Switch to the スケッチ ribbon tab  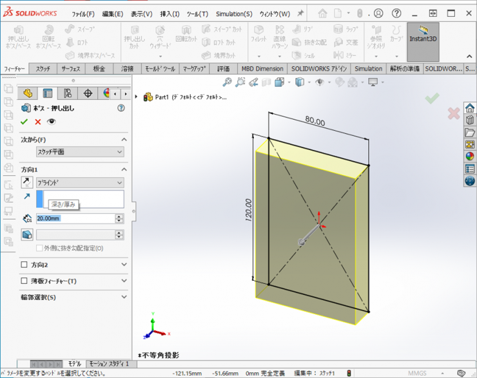(43, 69)
